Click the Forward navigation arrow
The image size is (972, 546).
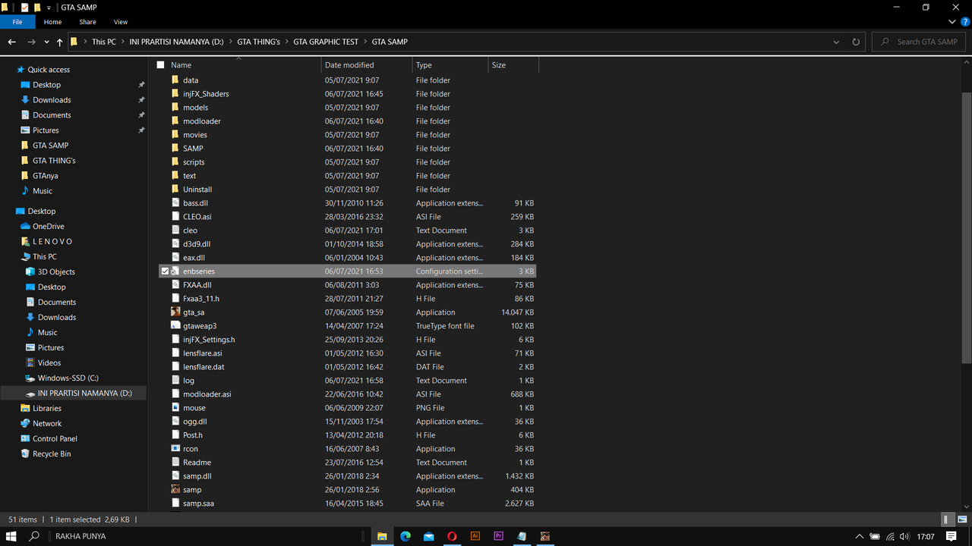tap(31, 42)
